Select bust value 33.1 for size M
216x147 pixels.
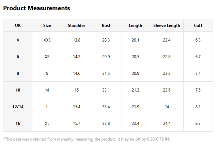106,90
